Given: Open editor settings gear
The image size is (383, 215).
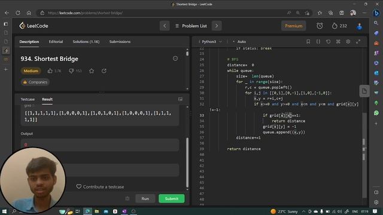Looking at the screenshot, I should tap(348, 42).
